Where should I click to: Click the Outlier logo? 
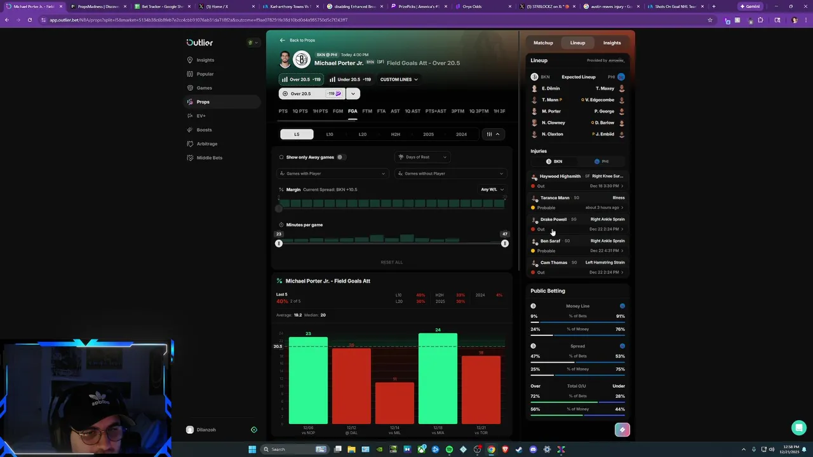click(x=199, y=43)
